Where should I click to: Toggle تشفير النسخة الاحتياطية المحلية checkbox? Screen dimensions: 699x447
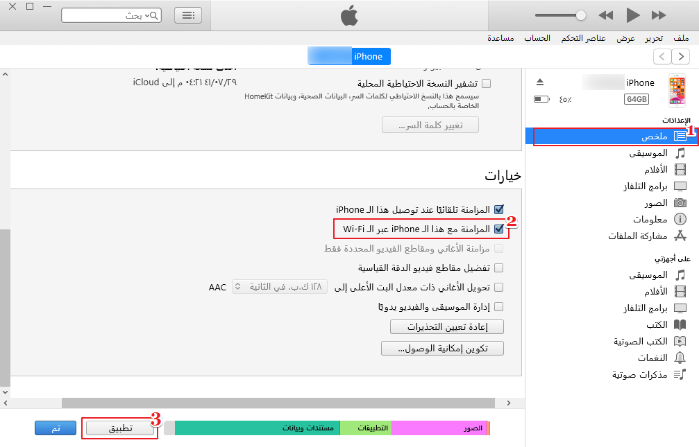[x=487, y=83]
